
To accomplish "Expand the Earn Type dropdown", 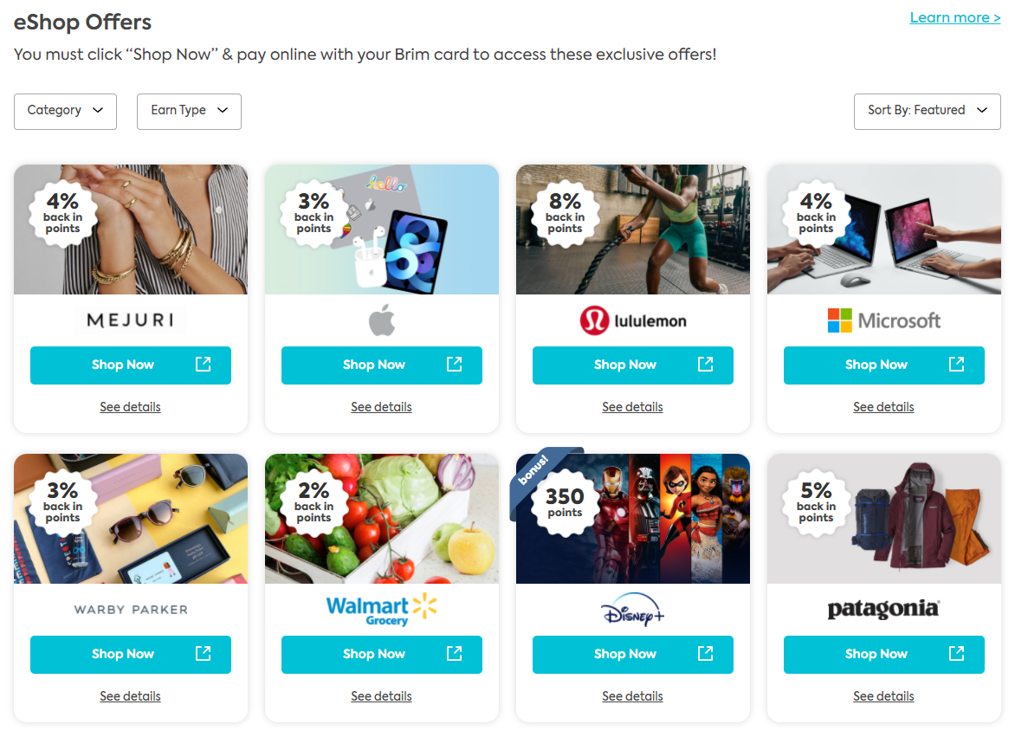I will point(189,111).
